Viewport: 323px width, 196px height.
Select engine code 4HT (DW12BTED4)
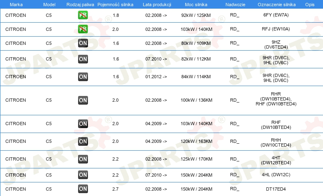(x=276, y=160)
